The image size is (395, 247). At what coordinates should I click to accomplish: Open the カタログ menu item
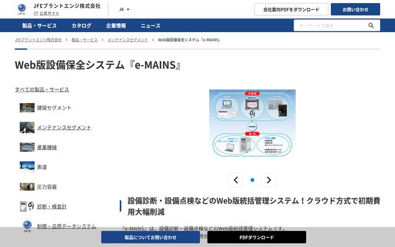(x=81, y=25)
